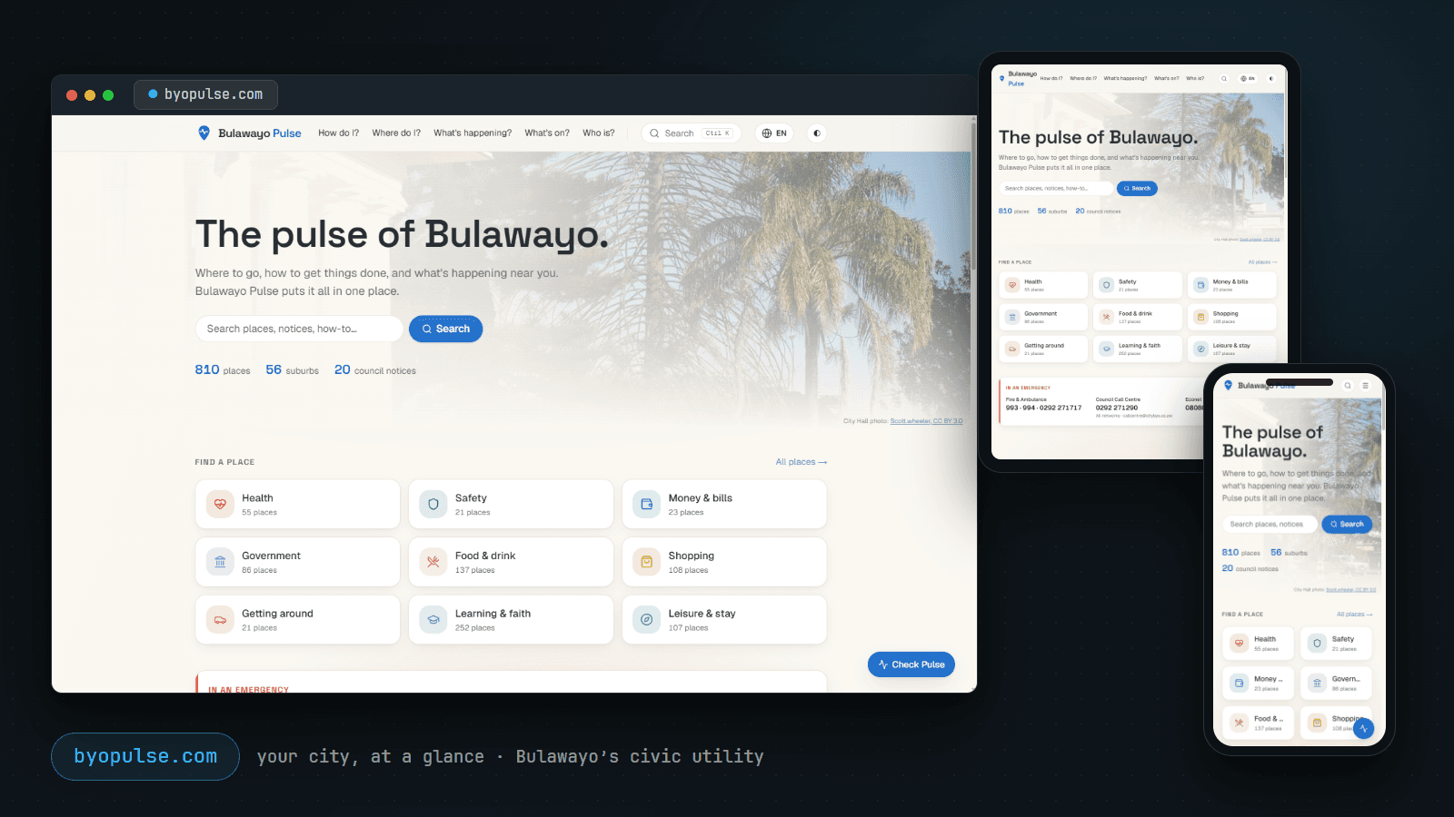Image resolution: width=1454 pixels, height=817 pixels.
Task: Click the Money & bills wallet icon on desktop
Action: tap(646, 504)
